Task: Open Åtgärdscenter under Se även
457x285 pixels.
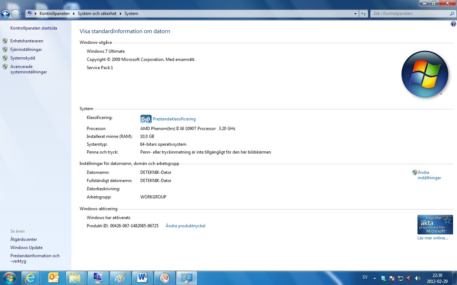Action: 24,239
